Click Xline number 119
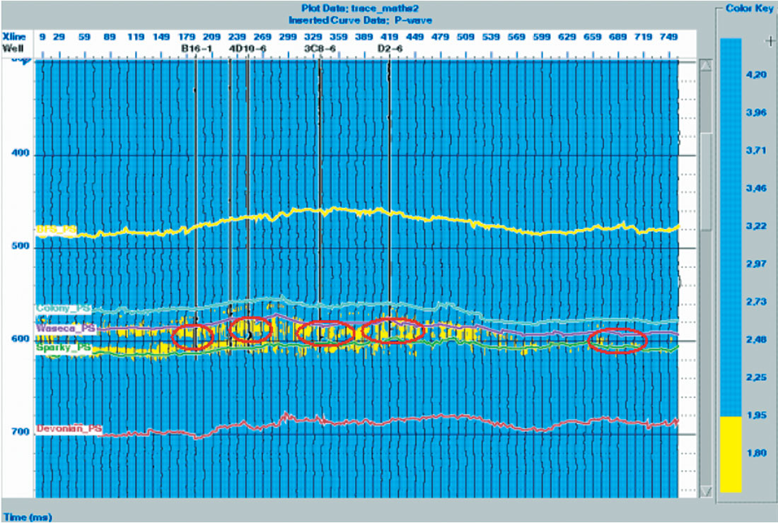 pyautogui.click(x=135, y=37)
